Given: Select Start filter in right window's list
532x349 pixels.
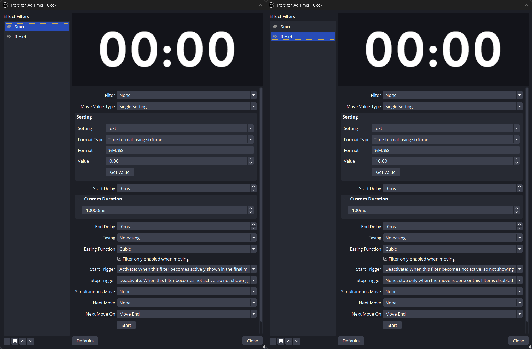Looking at the screenshot, I should tap(285, 27).
